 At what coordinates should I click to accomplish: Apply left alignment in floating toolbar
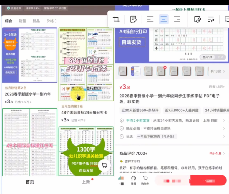[150, 19]
